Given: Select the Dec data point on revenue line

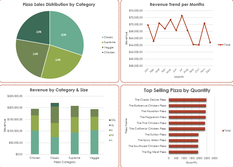Looking at the screenshot, I should tap(210, 42).
